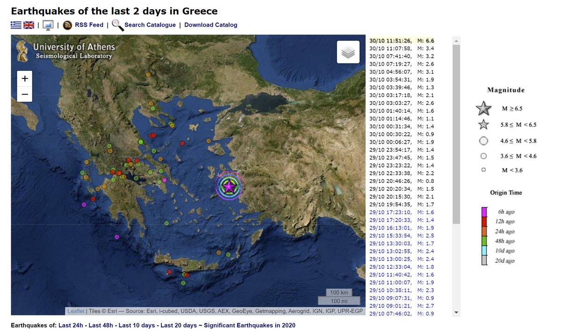The image size is (561, 334).
Task: Switch language using the UK flag
Action: click(29, 25)
